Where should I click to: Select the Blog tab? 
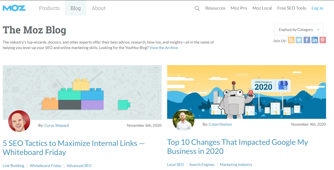76,8
